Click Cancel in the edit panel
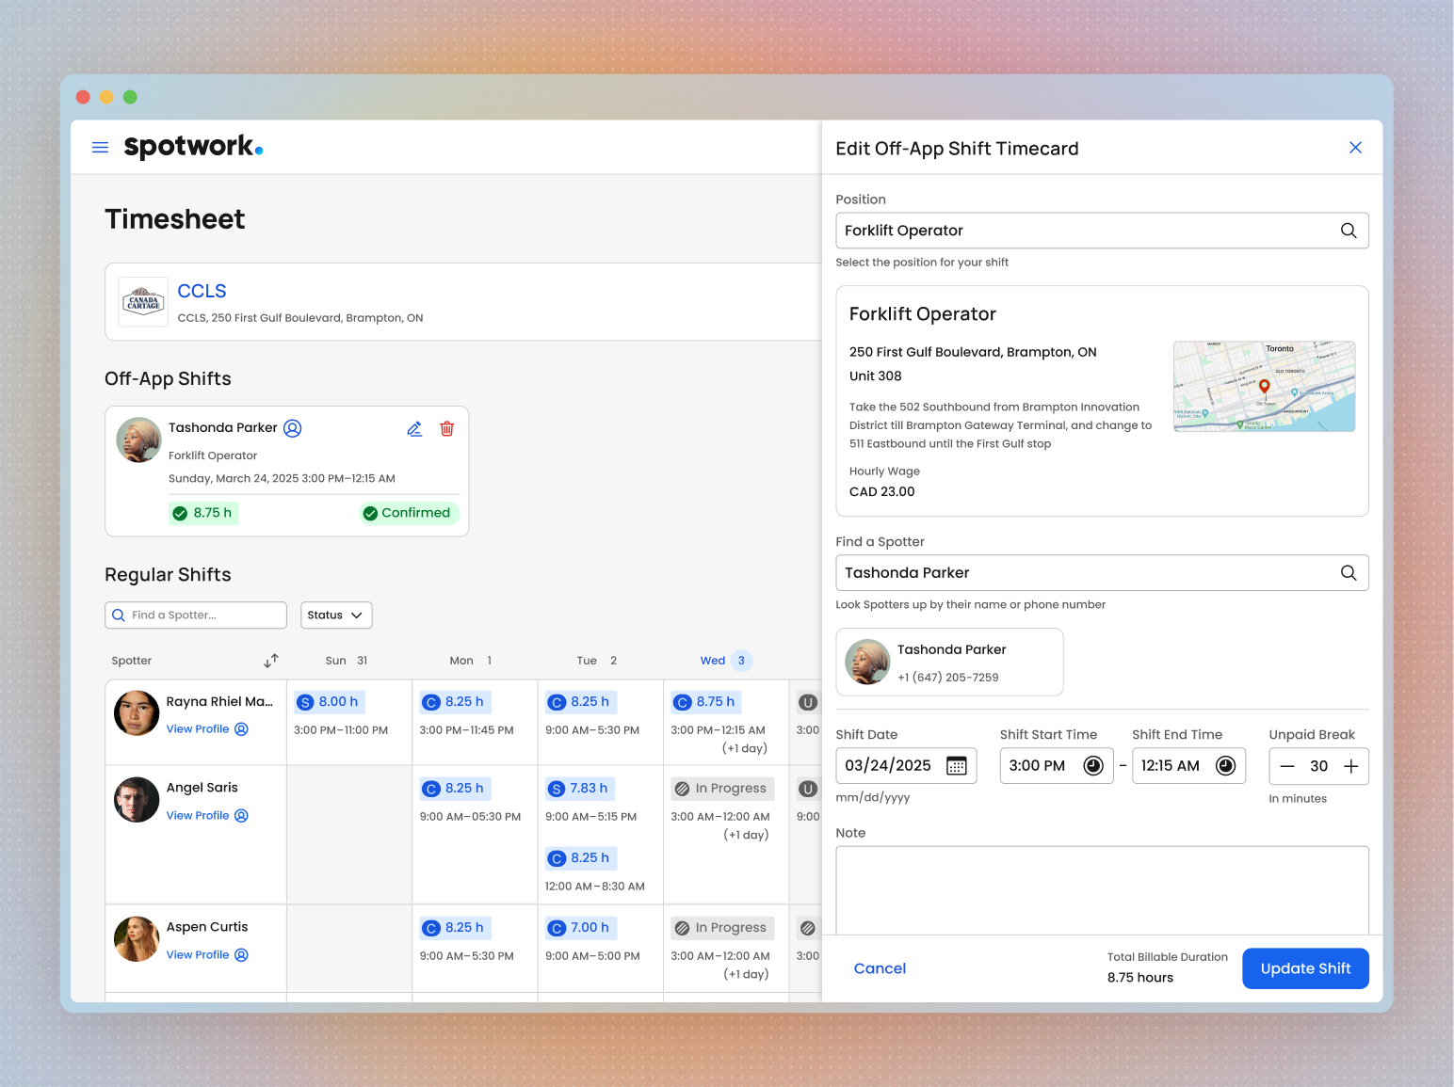 (x=880, y=967)
